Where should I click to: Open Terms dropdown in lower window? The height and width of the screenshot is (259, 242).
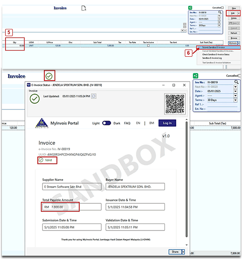(235, 100)
